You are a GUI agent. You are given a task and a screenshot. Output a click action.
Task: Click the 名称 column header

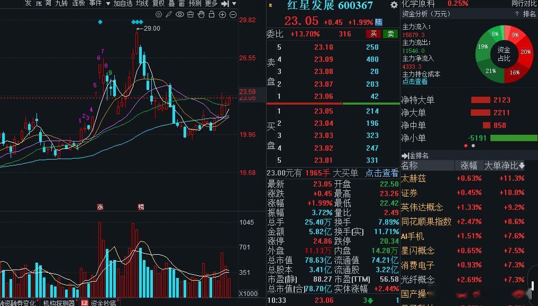tap(409, 166)
